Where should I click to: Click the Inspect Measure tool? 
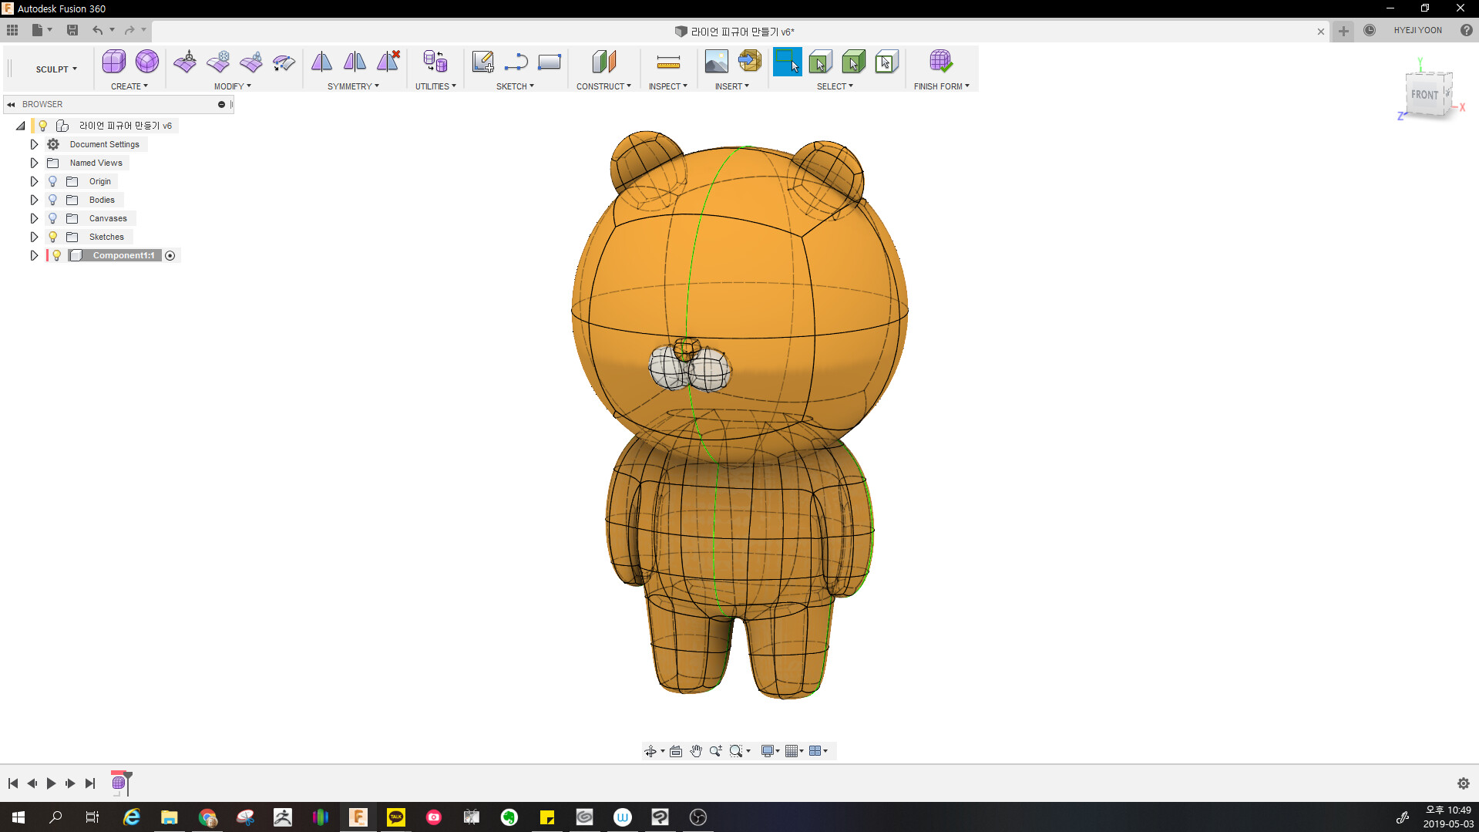pyautogui.click(x=668, y=62)
